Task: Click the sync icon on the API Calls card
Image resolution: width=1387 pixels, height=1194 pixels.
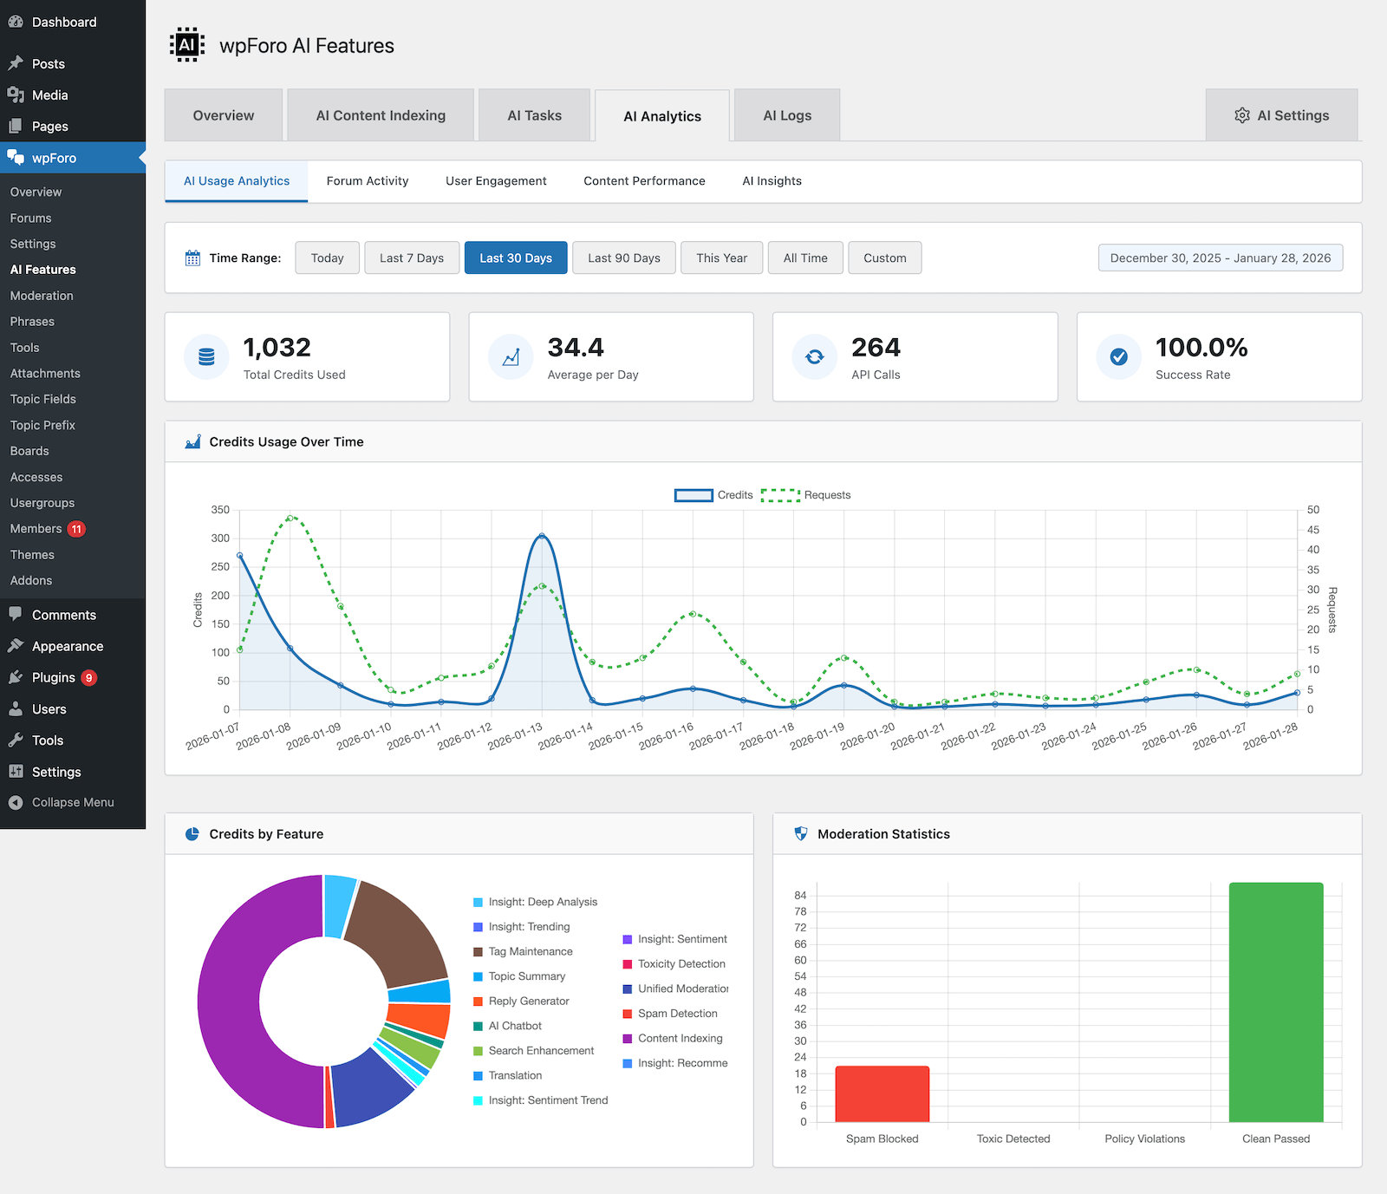Action: [814, 356]
